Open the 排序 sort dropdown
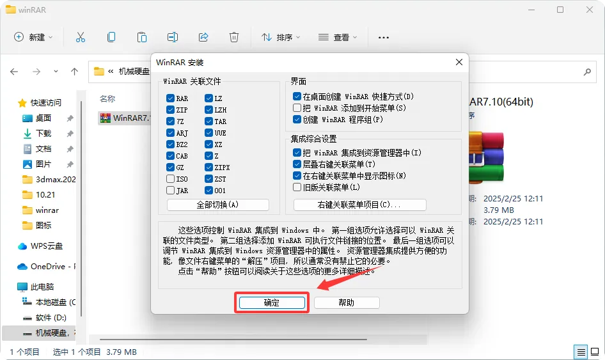Viewport: 605px width, 360px height. (x=281, y=37)
